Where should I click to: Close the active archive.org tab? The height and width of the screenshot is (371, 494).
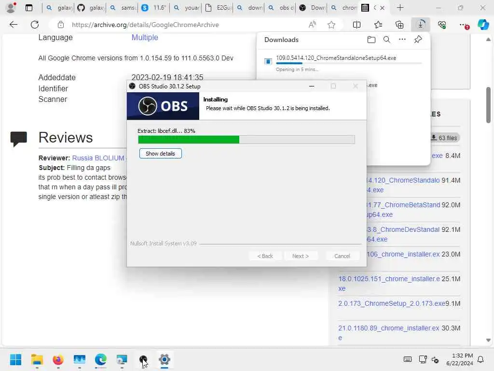pos(382,8)
